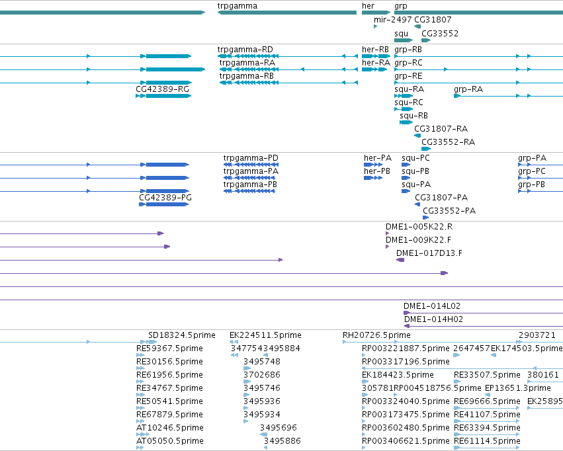
Task: Select the CG31807 gene label
Action: tap(433, 20)
